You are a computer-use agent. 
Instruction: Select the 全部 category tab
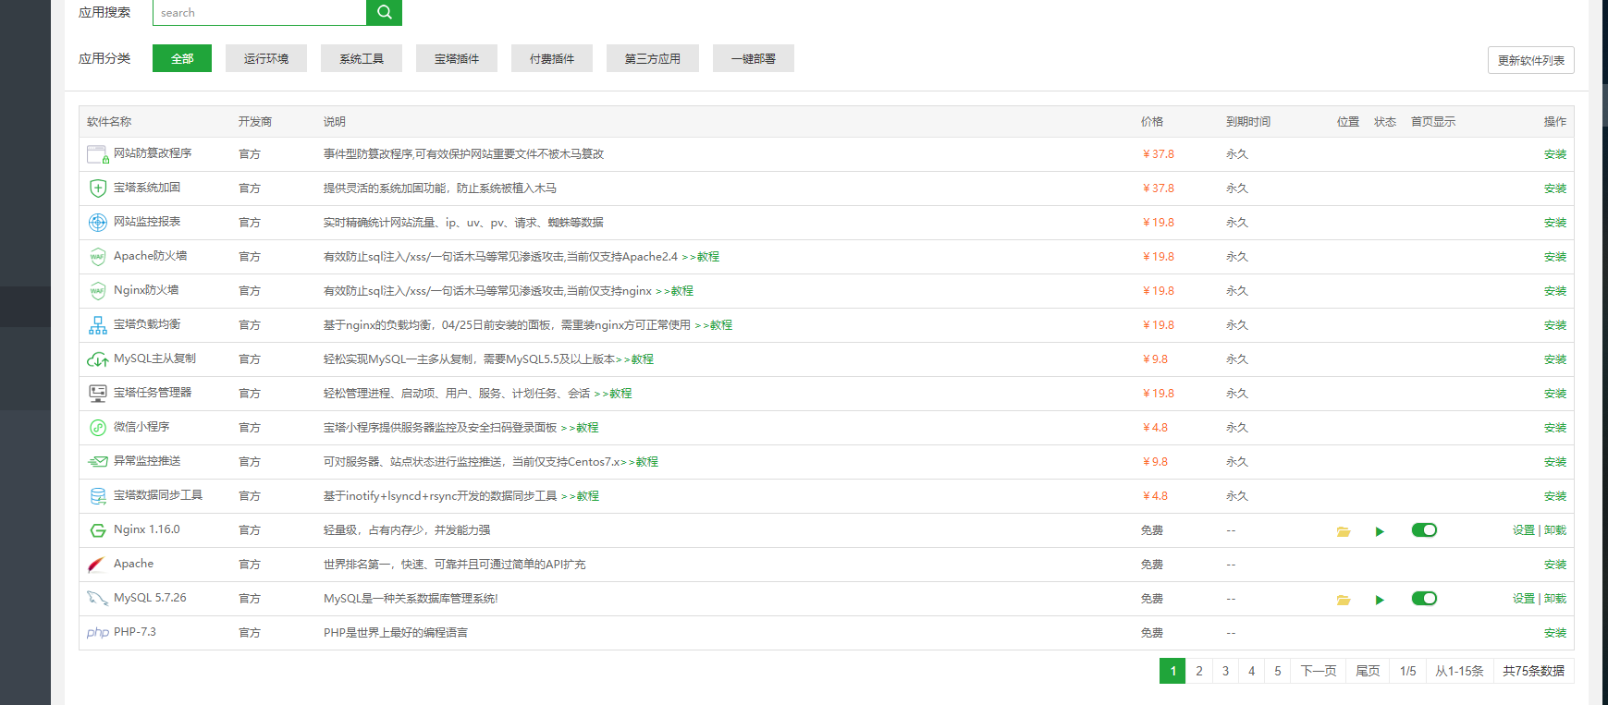pyautogui.click(x=182, y=58)
